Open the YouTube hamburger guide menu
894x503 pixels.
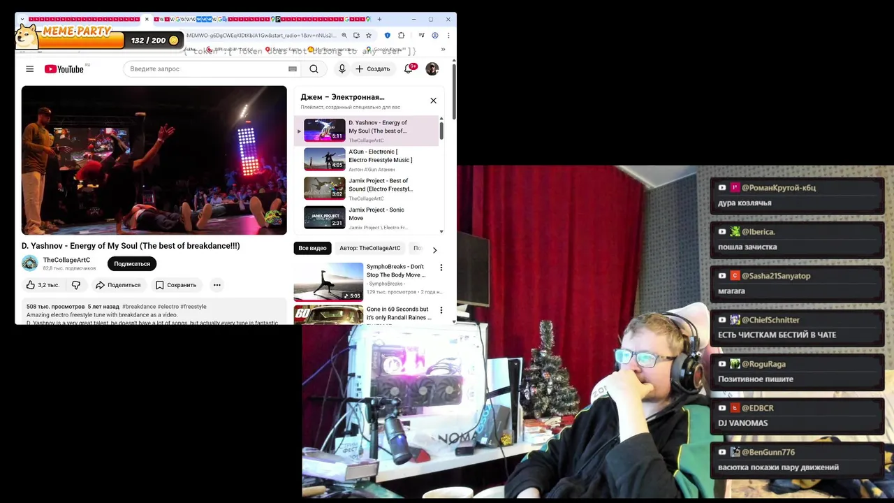29,68
